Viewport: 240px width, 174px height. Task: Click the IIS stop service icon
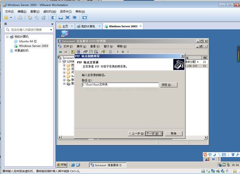pyautogui.click(x=123, y=52)
